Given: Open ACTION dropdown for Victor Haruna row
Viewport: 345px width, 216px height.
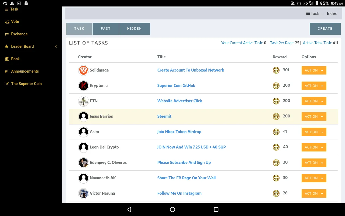Looking at the screenshot, I should pos(314,194).
